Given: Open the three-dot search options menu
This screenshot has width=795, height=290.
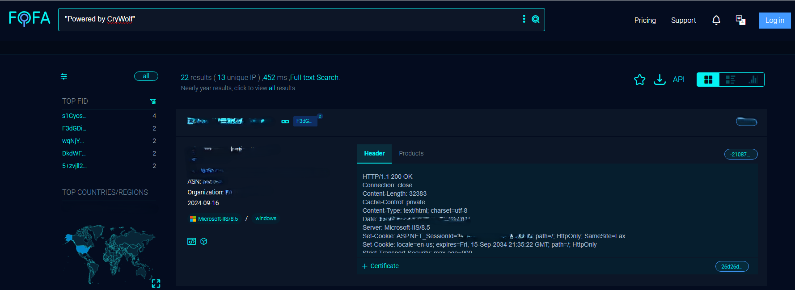Looking at the screenshot, I should (x=524, y=19).
